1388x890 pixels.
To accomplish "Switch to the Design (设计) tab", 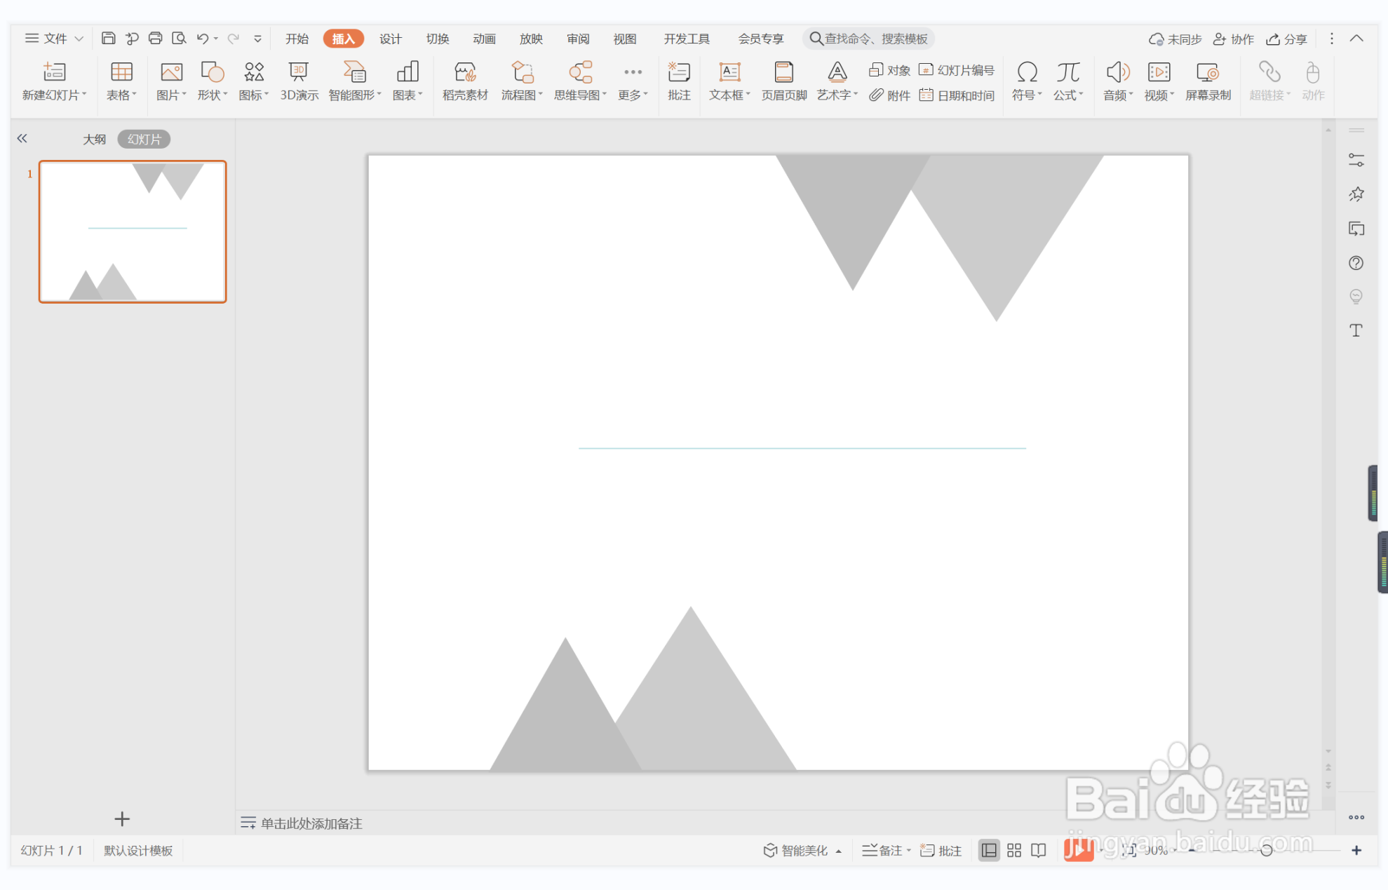I will click(390, 39).
